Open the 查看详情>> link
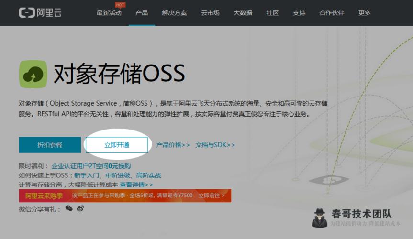Image resolution: width=413 pixels, height=239 pixels. point(136,185)
